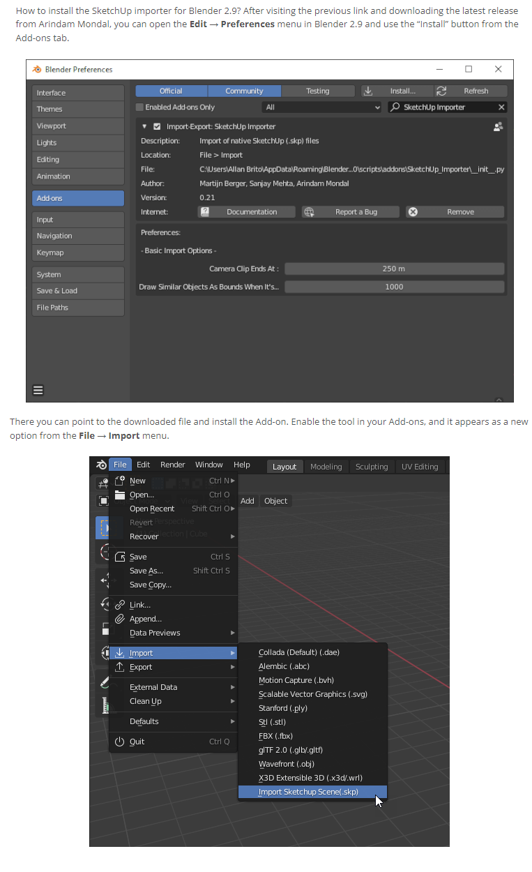Click the Install download arrow icon
The width and height of the screenshot is (532, 872).
pyautogui.click(x=368, y=91)
